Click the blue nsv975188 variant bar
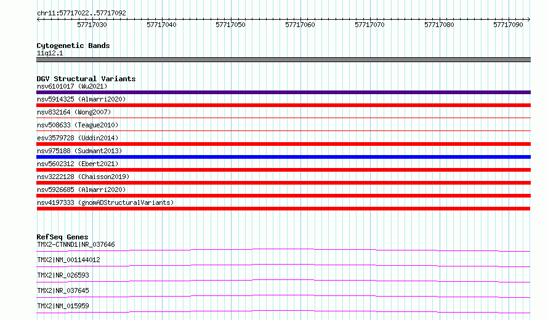The width and height of the screenshot is (548, 320). [283, 157]
